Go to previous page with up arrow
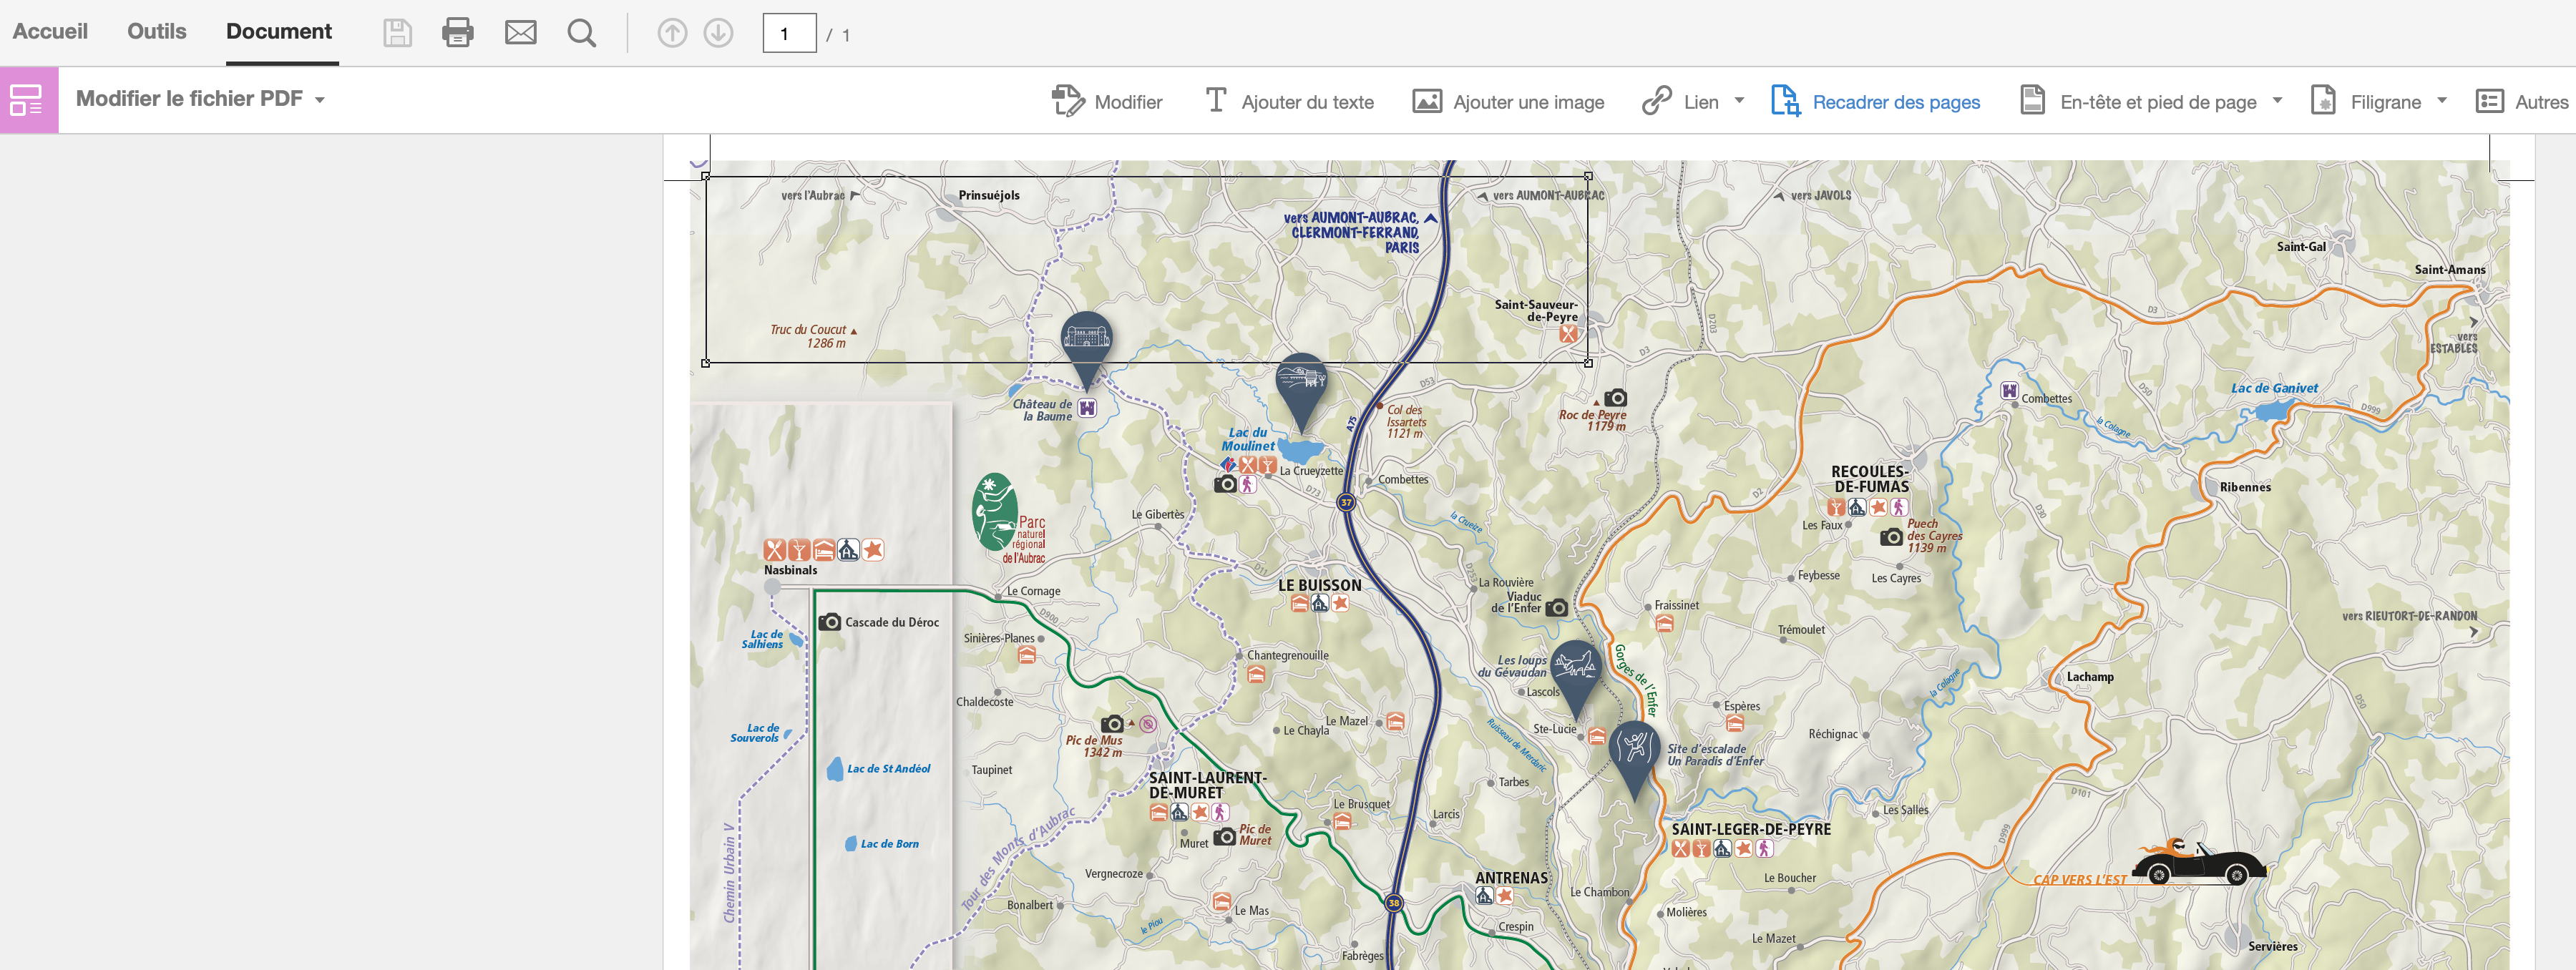The image size is (2576, 970). (672, 33)
